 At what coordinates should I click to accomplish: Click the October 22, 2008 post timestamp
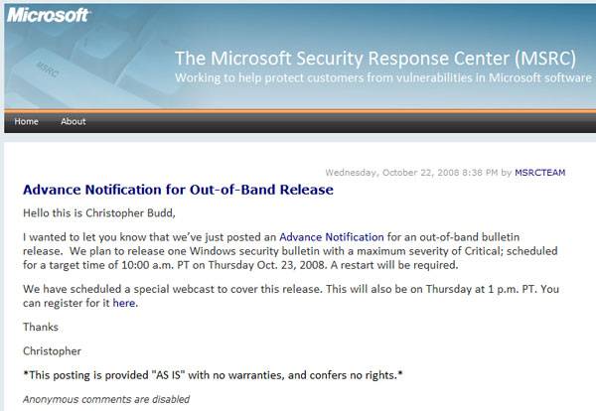pos(411,173)
